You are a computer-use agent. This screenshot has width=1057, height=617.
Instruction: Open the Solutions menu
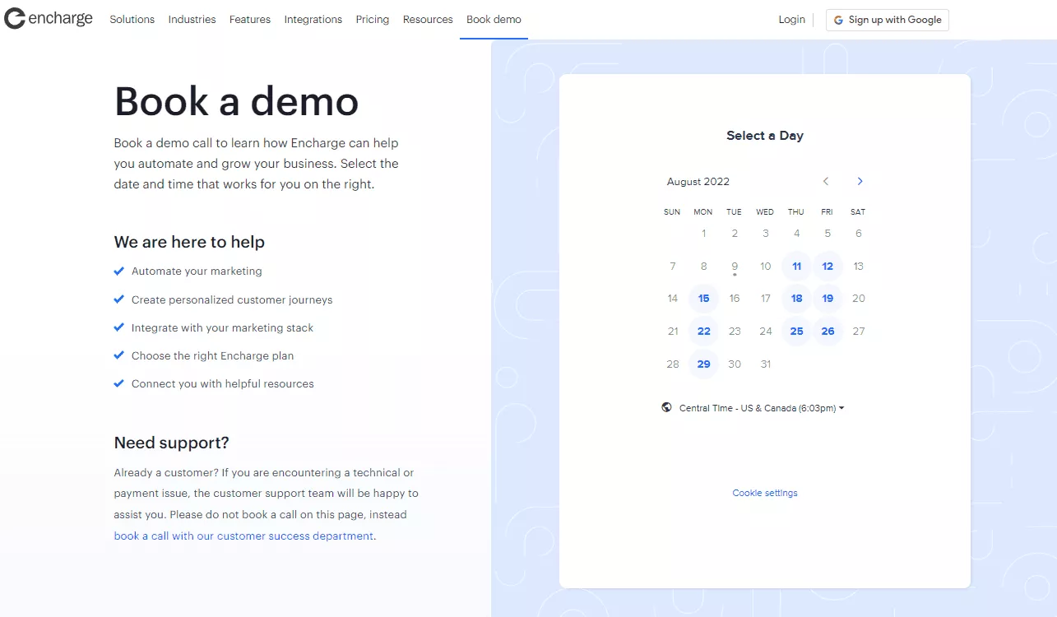click(x=132, y=20)
